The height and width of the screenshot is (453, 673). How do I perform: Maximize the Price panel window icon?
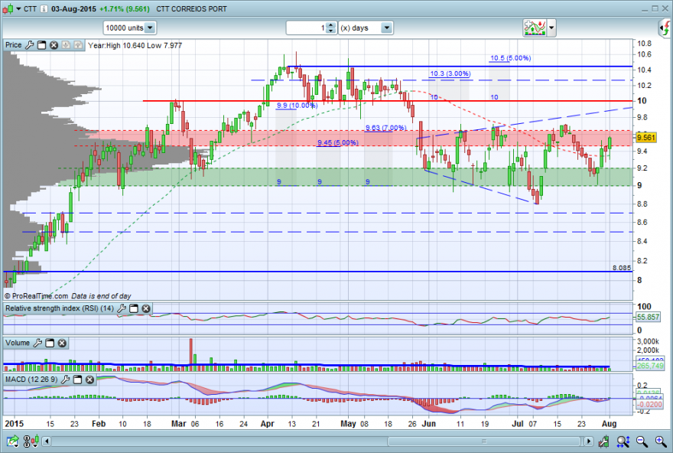[x=41, y=44]
